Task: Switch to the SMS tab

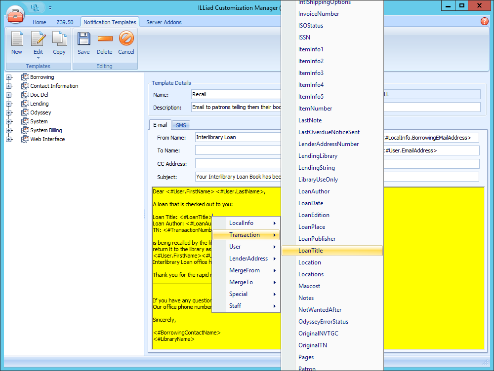Action: 181,125
